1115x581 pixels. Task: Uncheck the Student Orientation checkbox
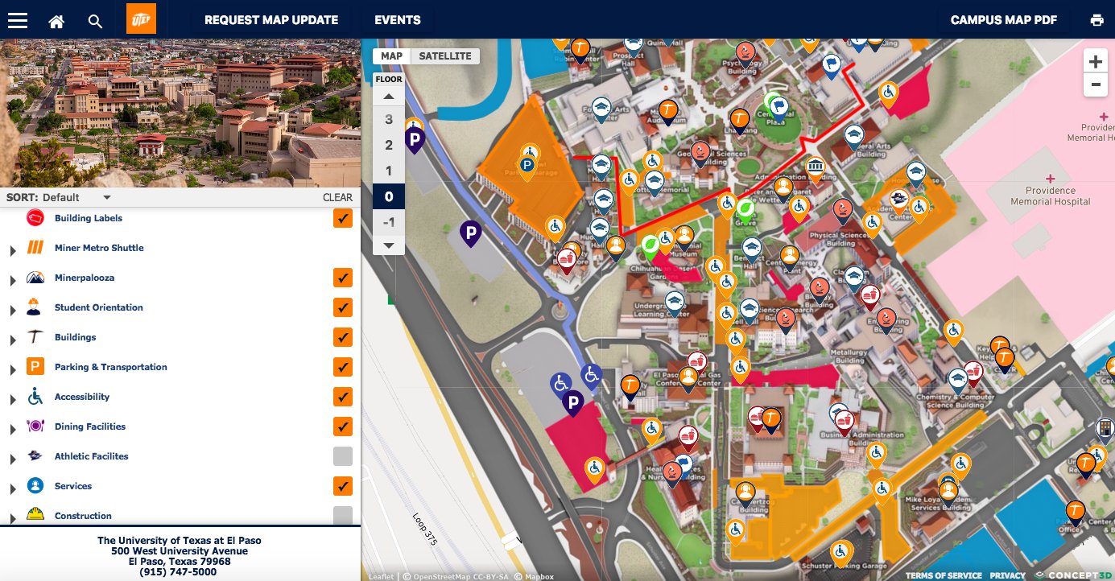(x=343, y=307)
